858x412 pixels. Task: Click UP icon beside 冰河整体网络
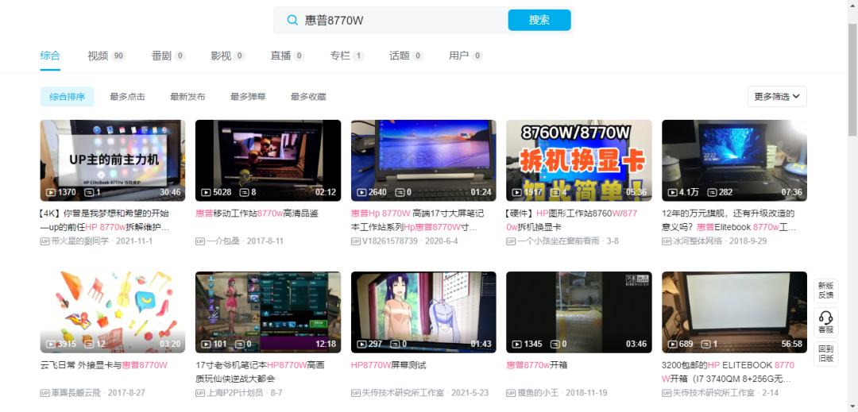tap(667, 241)
